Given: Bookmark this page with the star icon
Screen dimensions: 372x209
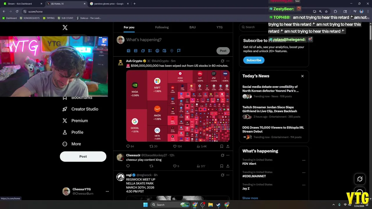Looking at the screenshot, I should pyautogui.click(x=326, y=11).
